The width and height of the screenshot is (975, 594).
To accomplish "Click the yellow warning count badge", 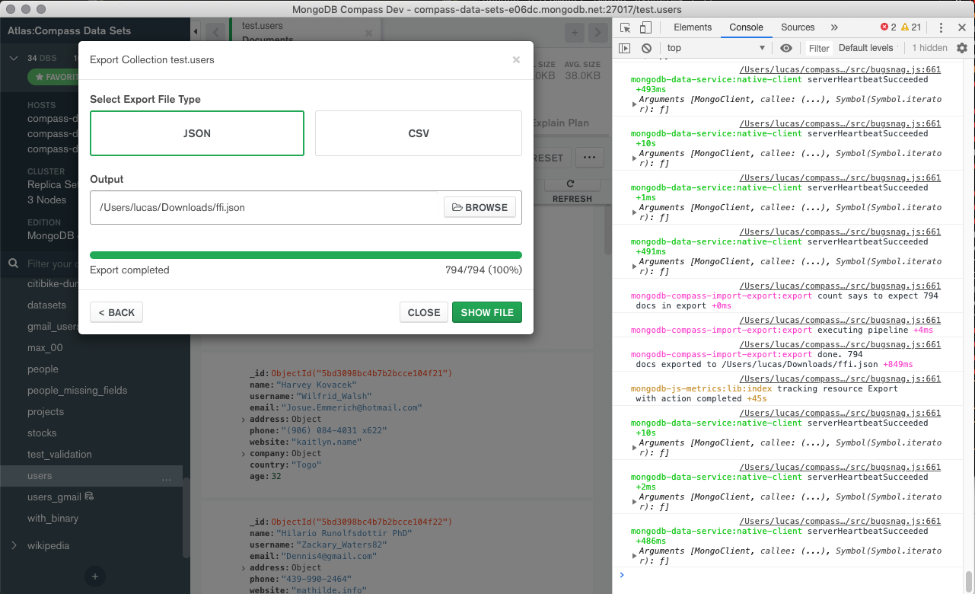I will pos(911,27).
